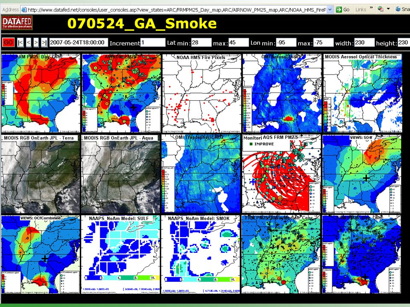This screenshot has width=410, height=307.
Task: Click the width field showing 230
Action: (x=364, y=42)
